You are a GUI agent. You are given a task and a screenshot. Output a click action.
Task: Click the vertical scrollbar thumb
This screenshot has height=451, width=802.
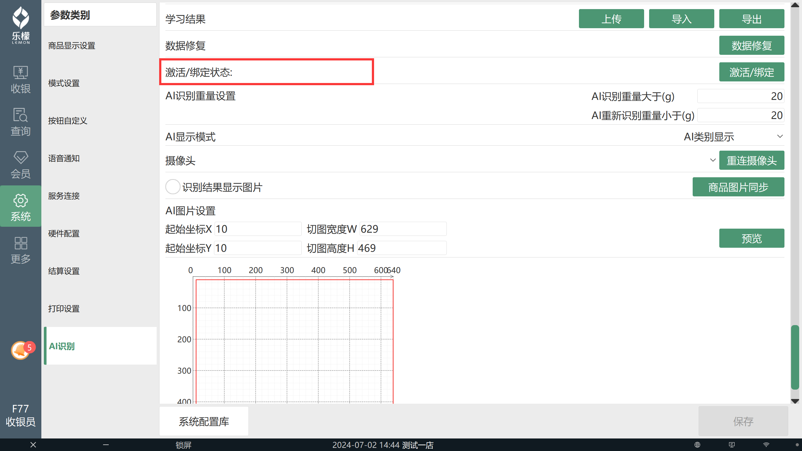(795, 357)
